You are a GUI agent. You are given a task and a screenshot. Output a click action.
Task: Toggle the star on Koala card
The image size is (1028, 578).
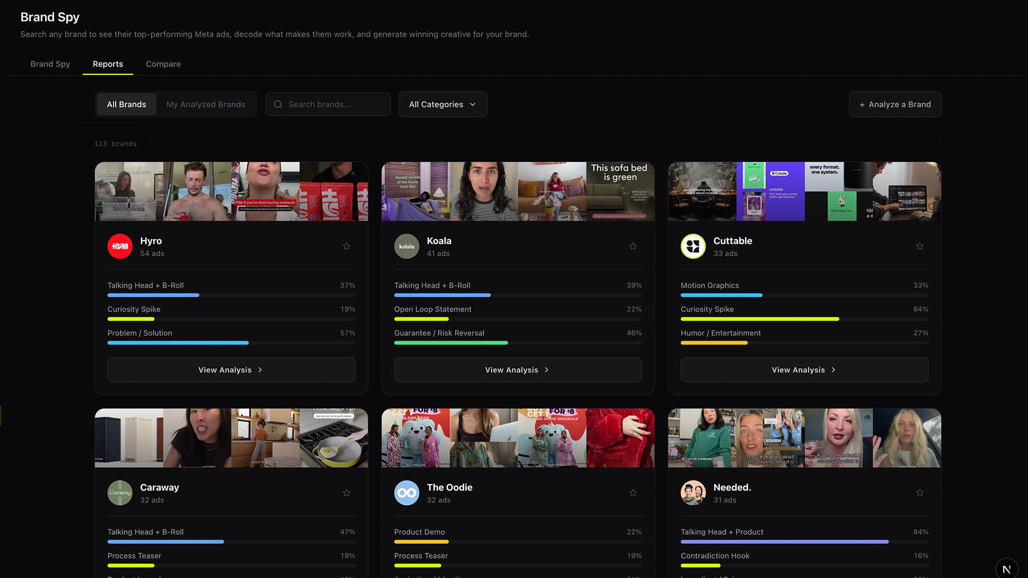(633, 246)
